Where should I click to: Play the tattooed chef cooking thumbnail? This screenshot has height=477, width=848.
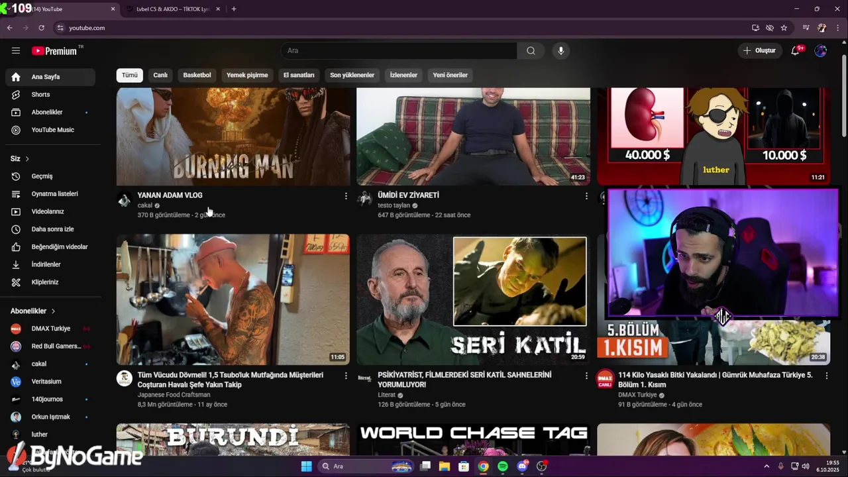tap(233, 299)
